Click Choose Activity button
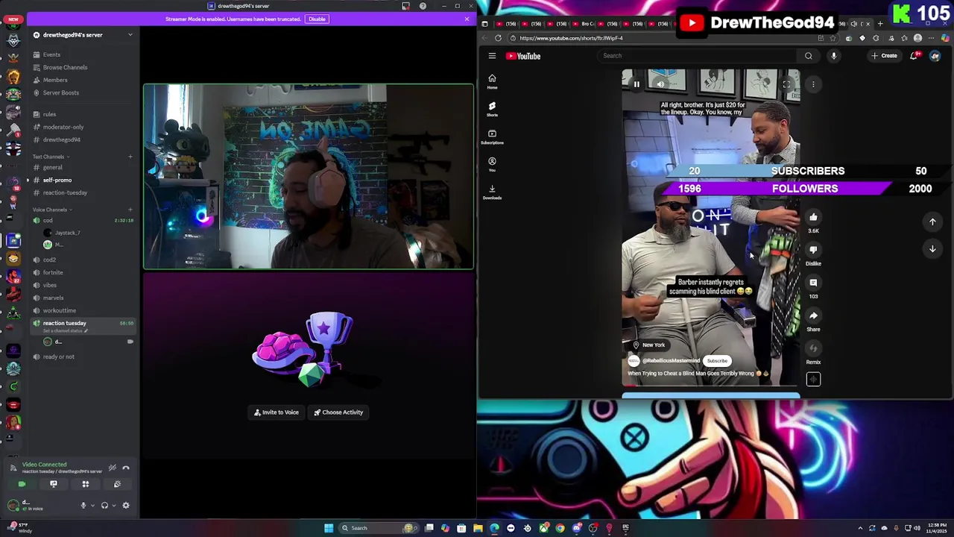Image resolution: width=954 pixels, height=537 pixels. tap(338, 412)
